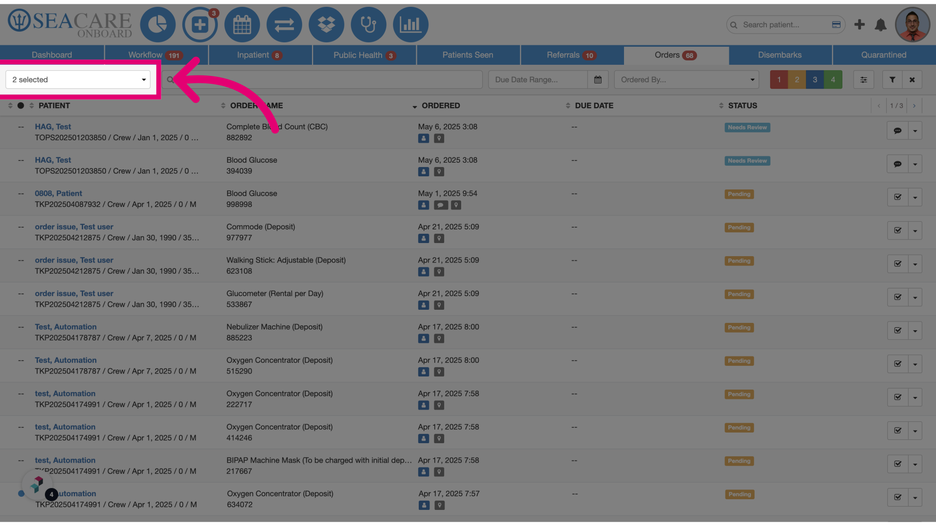Click the filter funnel button
This screenshot has width=936, height=526.
click(x=892, y=79)
